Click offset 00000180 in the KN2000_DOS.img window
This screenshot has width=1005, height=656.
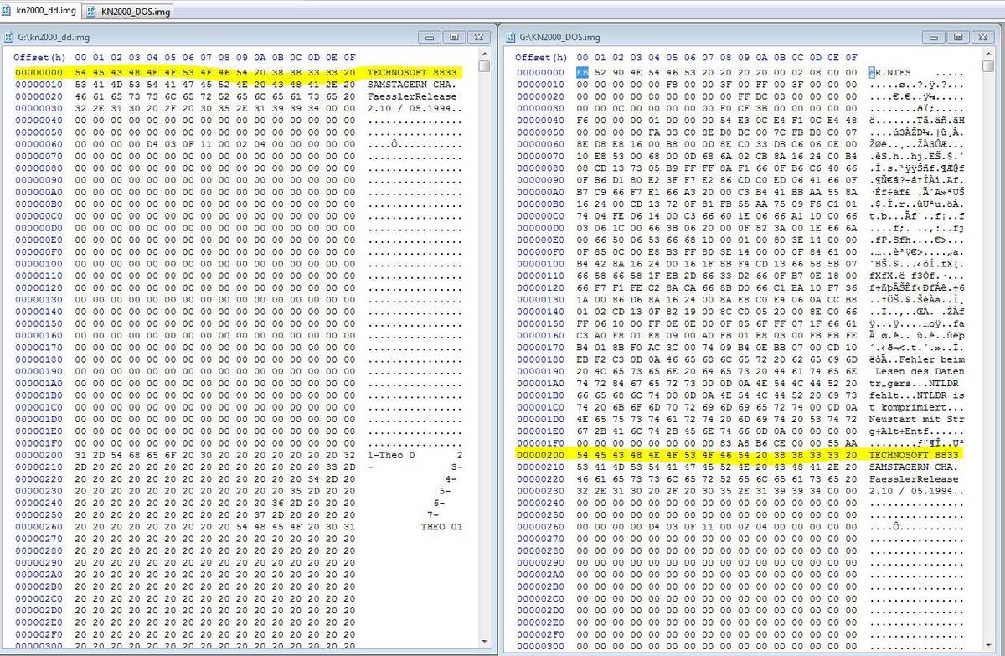(x=542, y=359)
